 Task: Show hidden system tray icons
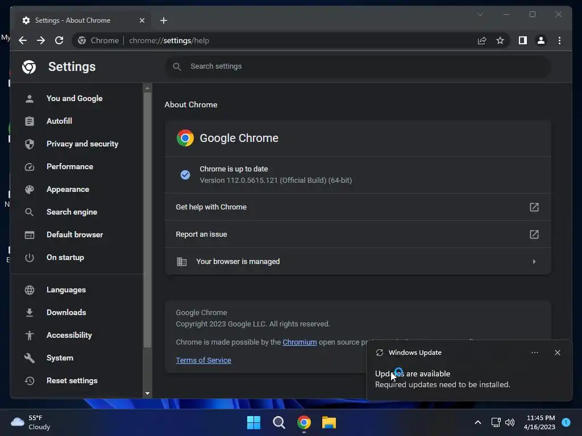(478, 422)
